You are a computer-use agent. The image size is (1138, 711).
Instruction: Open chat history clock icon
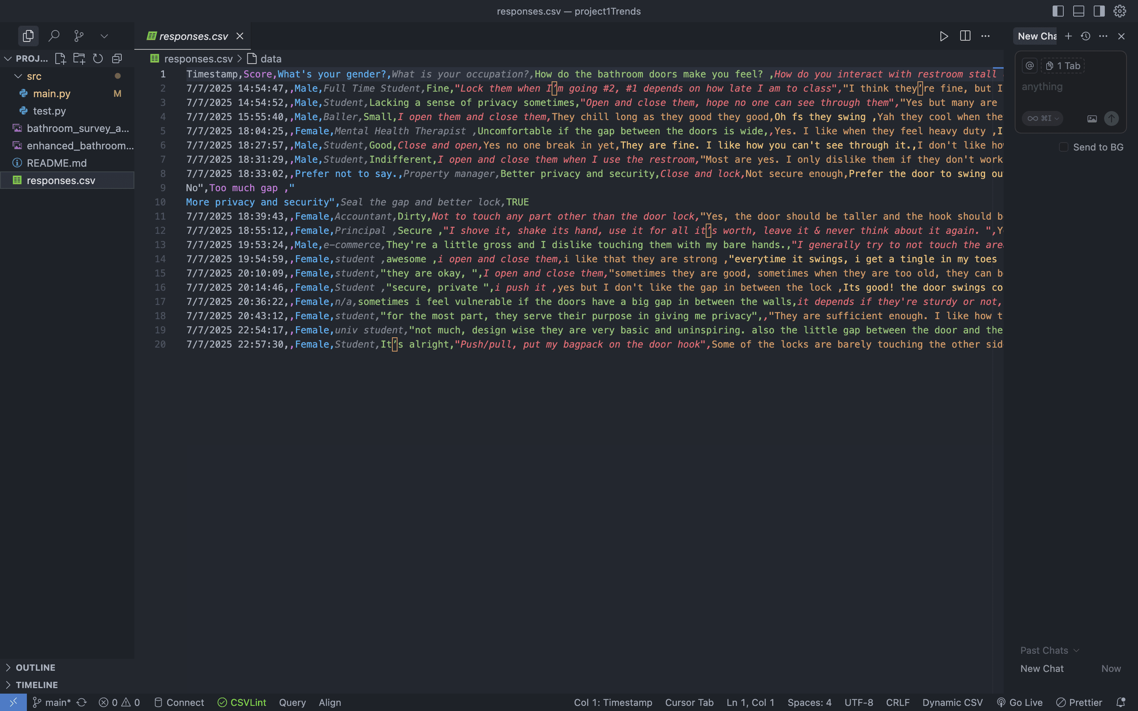tap(1085, 36)
